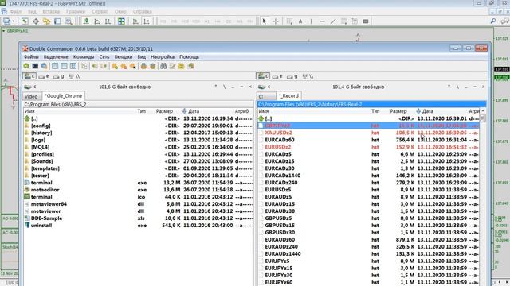Select drive e button in left panel
Screen dimensions: 510x286
coord(44,76)
